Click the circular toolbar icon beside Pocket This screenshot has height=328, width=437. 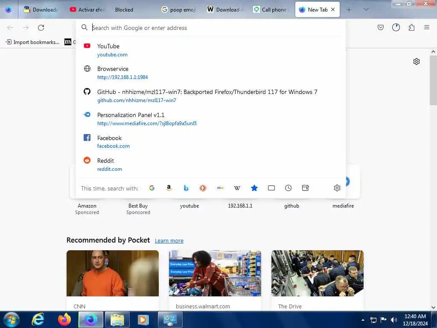coord(396,27)
